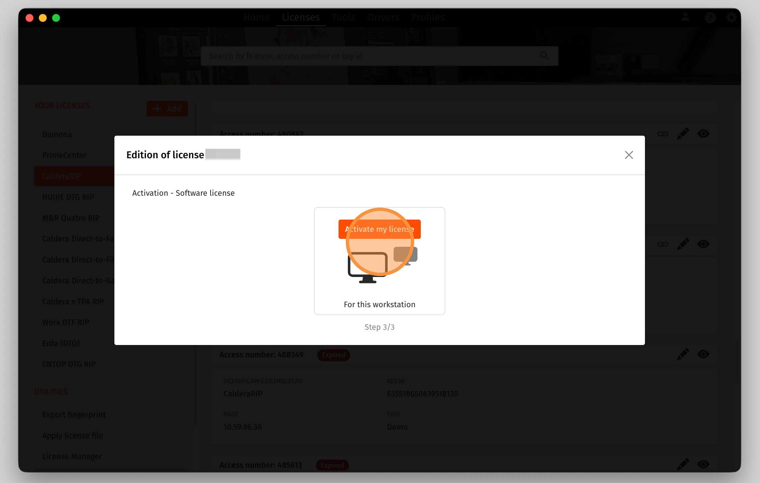Edit license 485613 with pencil icon
This screenshot has width=760, height=483.
(683, 464)
